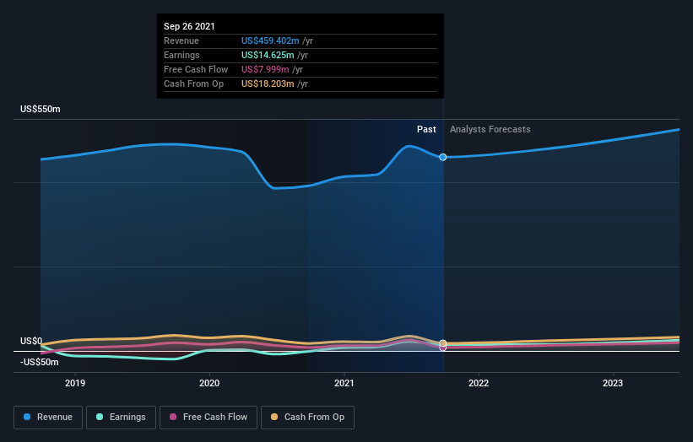
Task: Click the US$459.402m revenue value
Action: [270, 40]
